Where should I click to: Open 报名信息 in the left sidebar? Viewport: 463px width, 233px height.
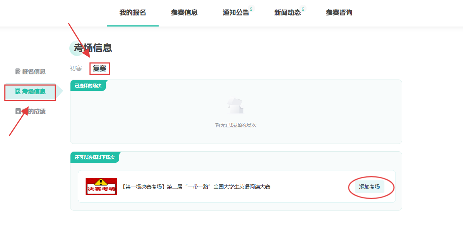pos(34,71)
